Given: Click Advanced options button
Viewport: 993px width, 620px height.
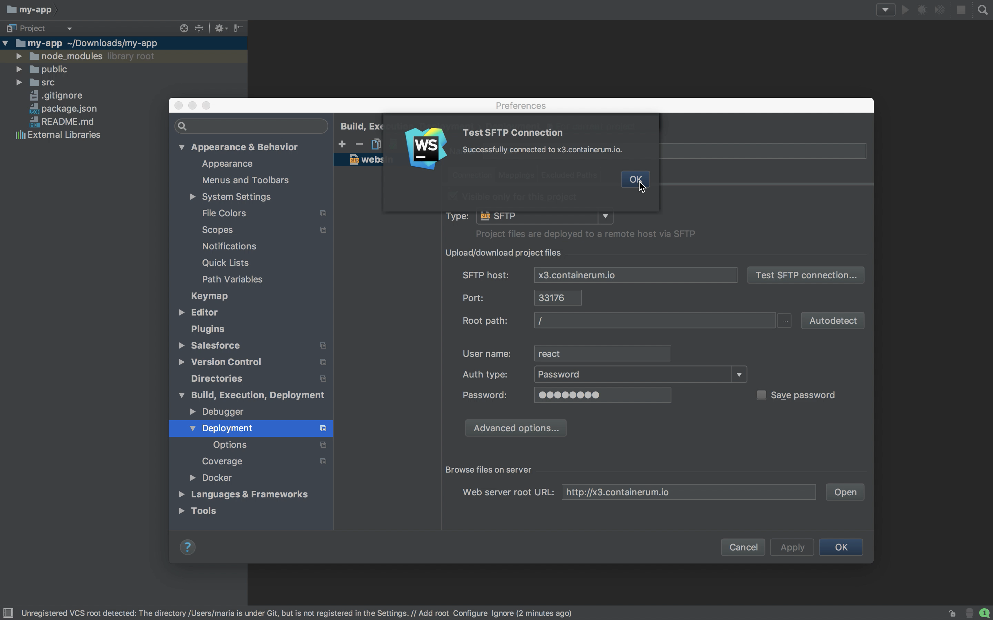Looking at the screenshot, I should (516, 428).
